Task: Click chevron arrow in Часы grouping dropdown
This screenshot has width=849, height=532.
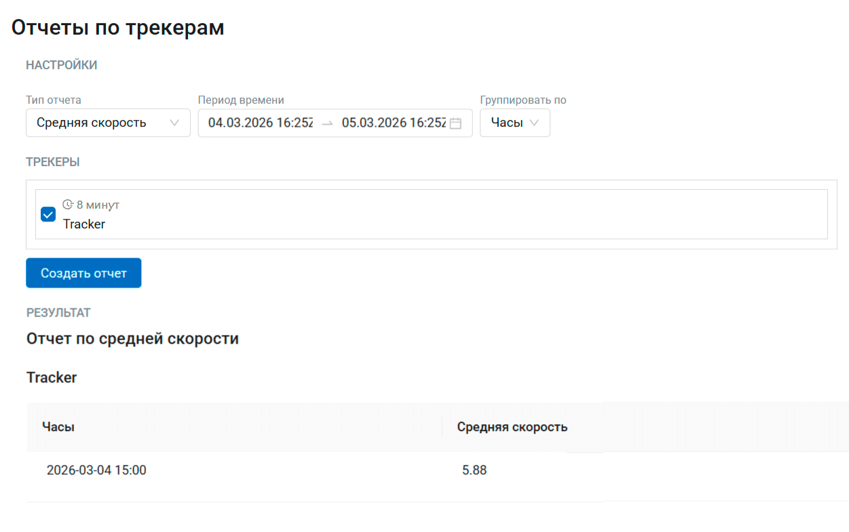Action: 534,123
